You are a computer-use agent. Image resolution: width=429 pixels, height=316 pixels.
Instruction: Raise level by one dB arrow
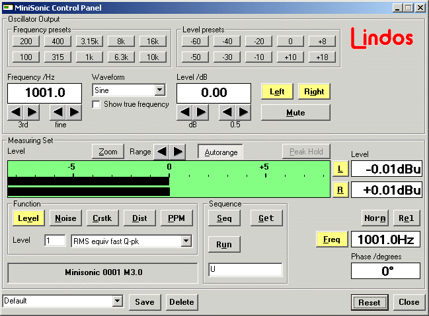[201, 112]
